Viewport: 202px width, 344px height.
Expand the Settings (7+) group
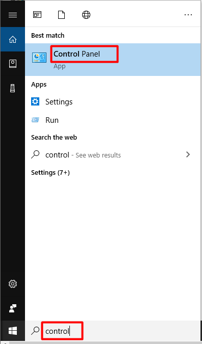[x=50, y=173]
